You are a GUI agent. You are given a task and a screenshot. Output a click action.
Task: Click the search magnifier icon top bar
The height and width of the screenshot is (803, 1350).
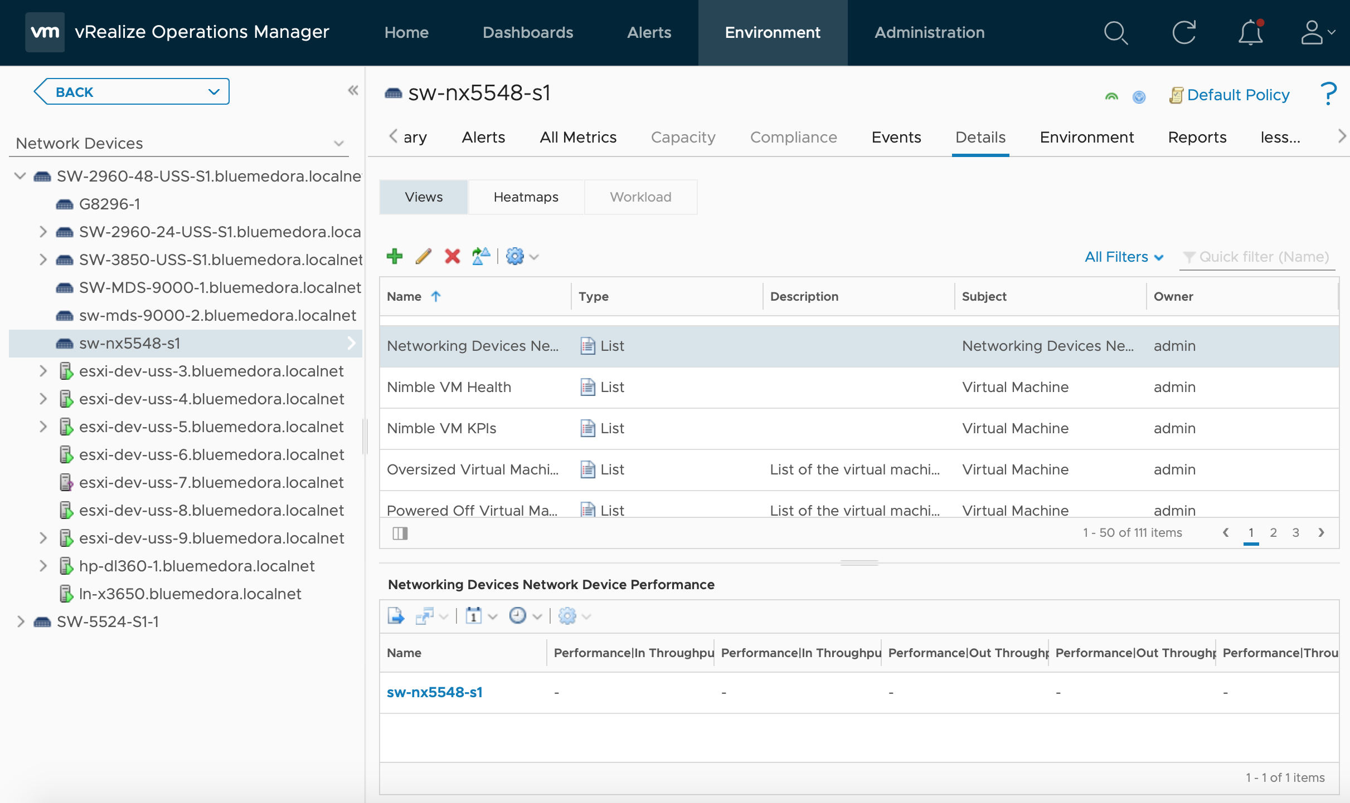click(1115, 32)
